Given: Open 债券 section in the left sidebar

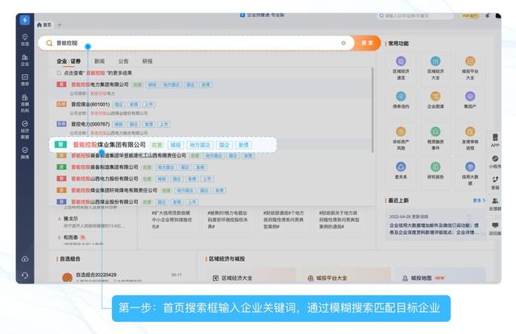Looking at the screenshot, I should (25, 80).
